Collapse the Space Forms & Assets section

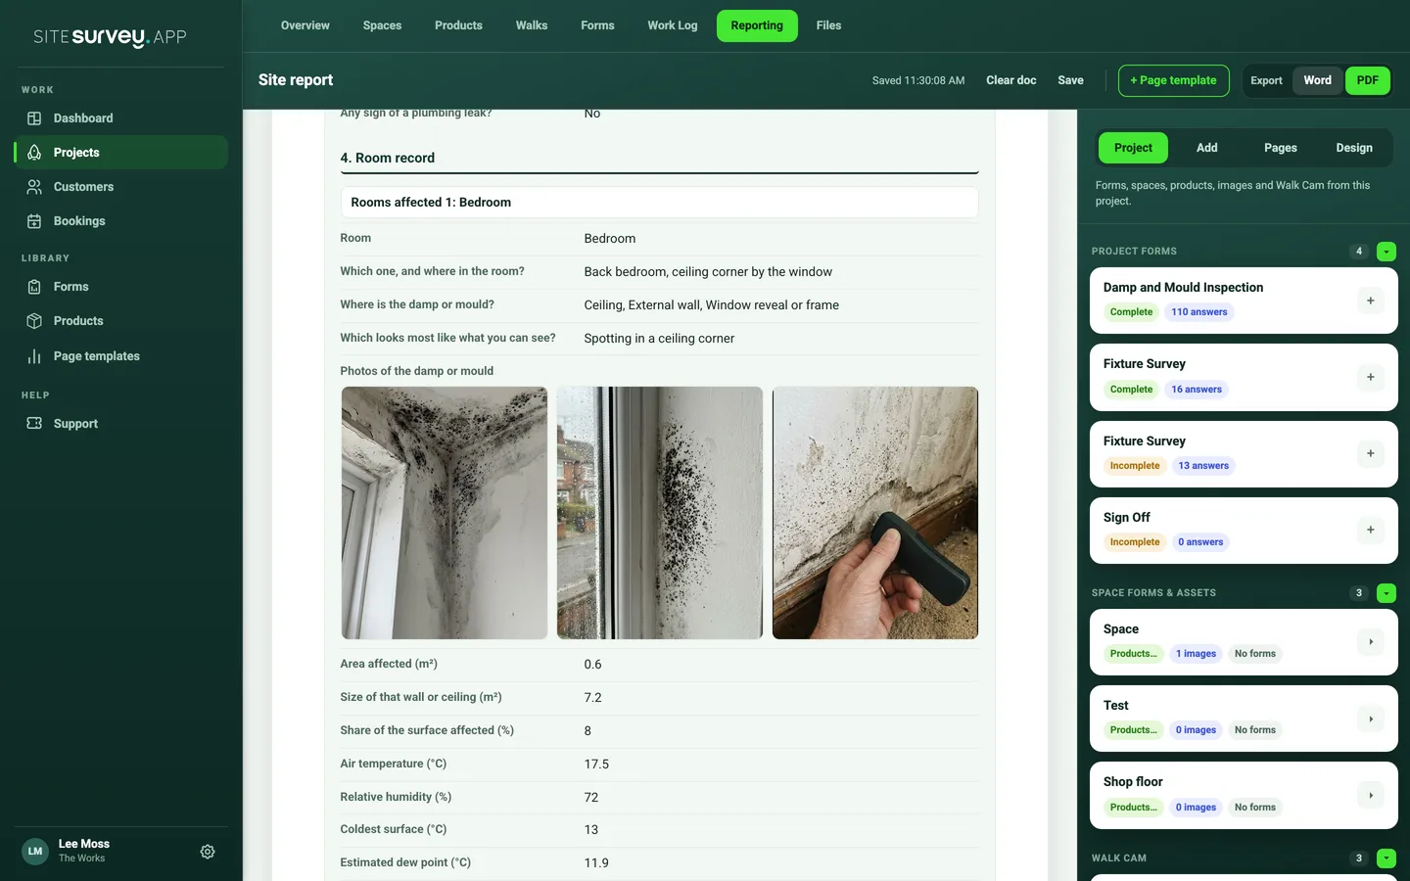[x=1386, y=593]
